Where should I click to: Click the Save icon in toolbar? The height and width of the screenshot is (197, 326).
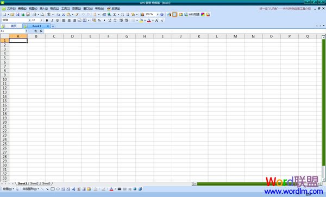point(18,15)
